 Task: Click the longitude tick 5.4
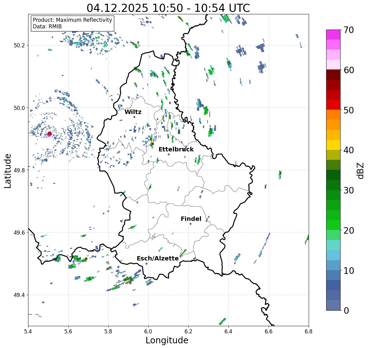point(28,331)
